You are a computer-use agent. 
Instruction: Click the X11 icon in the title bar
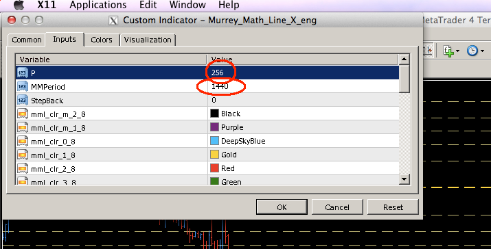(113, 21)
